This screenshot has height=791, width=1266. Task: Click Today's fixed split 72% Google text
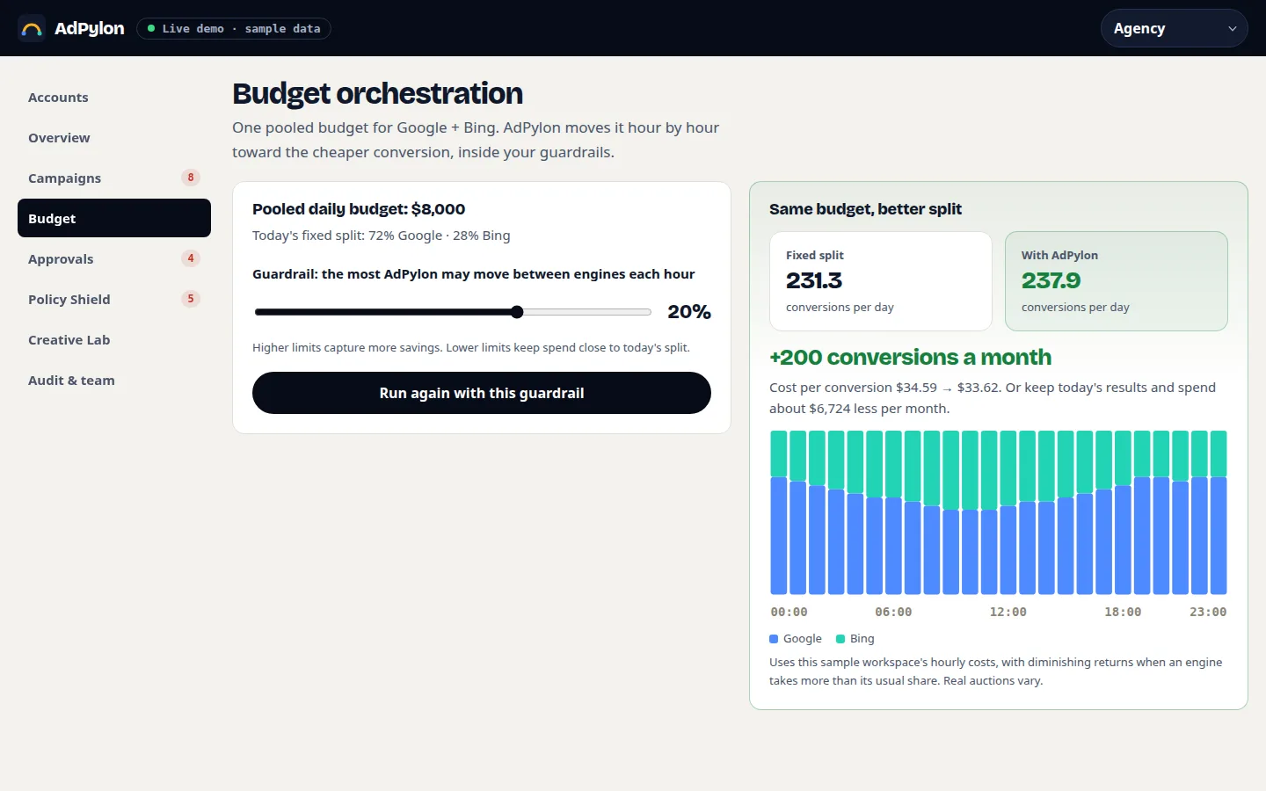(382, 236)
